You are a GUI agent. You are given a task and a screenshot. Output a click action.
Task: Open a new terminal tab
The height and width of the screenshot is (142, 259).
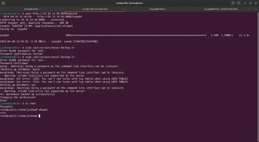click(4, 3)
